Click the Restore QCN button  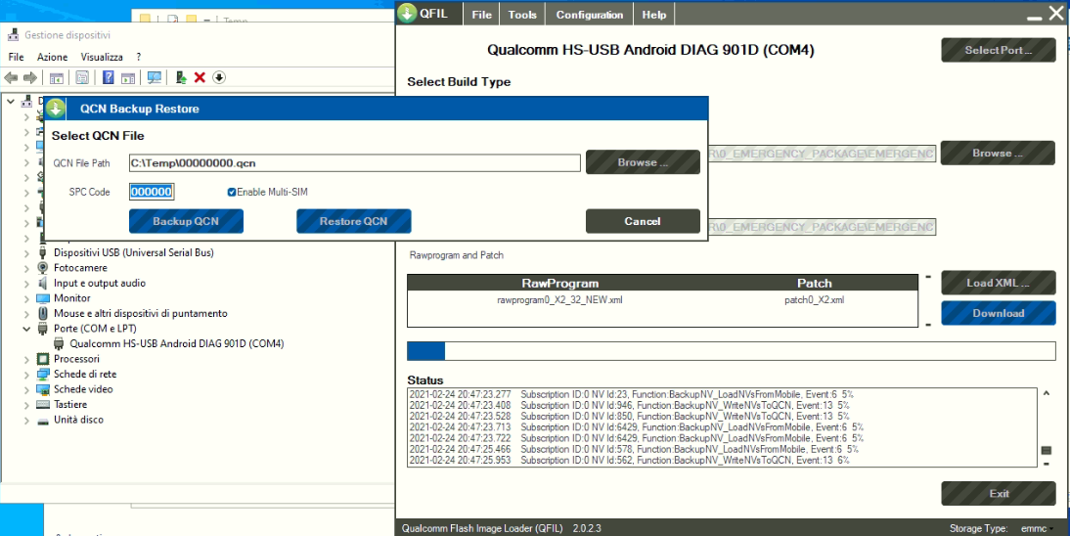tap(353, 221)
